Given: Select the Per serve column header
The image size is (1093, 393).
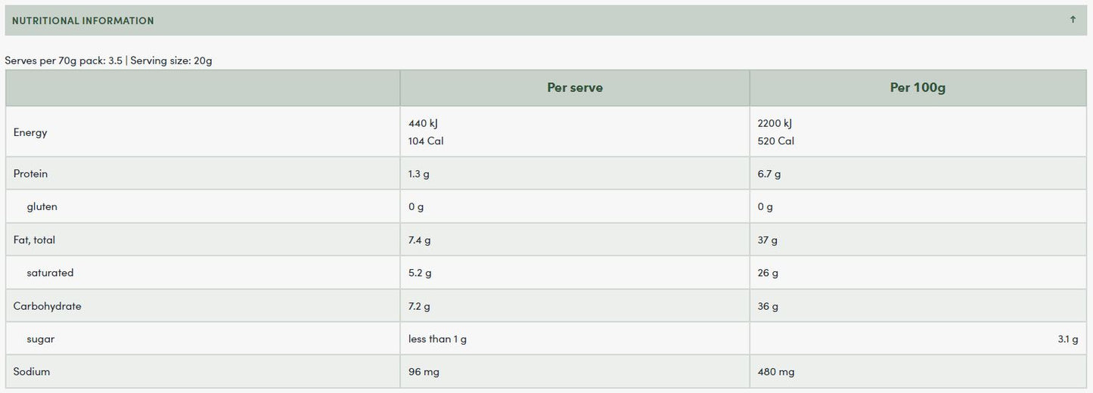Looking at the screenshot, I should coord(575,88).
